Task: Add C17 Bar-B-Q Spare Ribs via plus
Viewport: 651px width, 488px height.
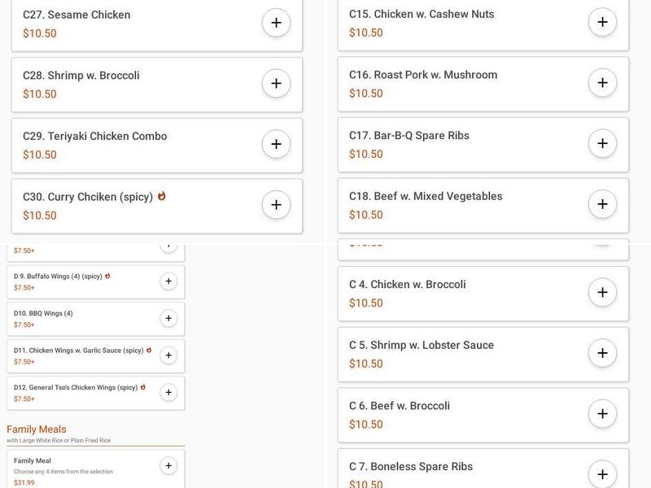Action: [602, 143]
